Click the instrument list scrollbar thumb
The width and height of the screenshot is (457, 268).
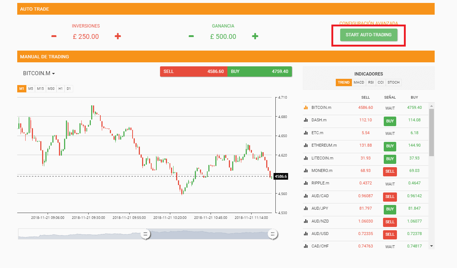pyautogui.click(x=431, y=132)
